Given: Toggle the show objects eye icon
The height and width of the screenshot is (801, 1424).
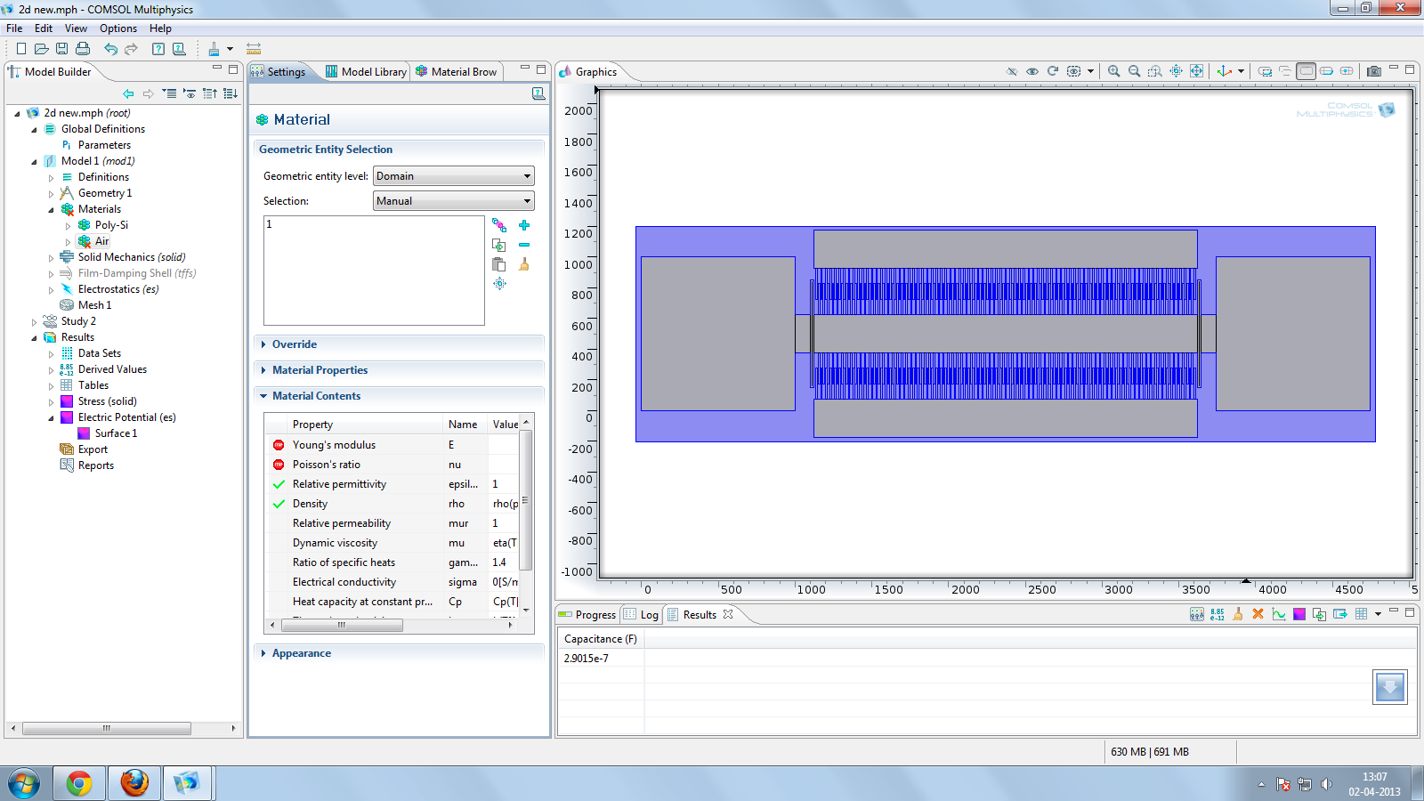Looking at the screenshot, I should [1032, 71].
